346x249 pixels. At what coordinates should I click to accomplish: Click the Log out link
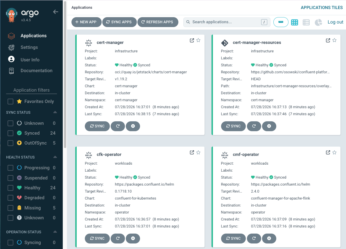point(335,22)
